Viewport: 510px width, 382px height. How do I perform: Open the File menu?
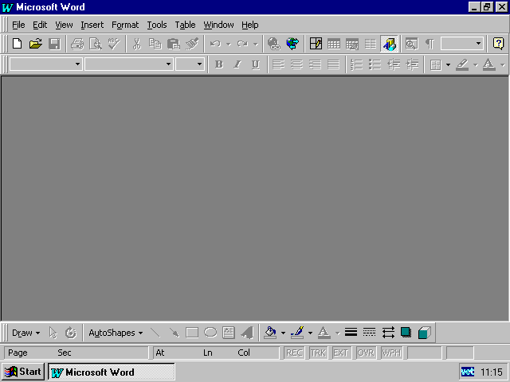(x=18, y=25)
